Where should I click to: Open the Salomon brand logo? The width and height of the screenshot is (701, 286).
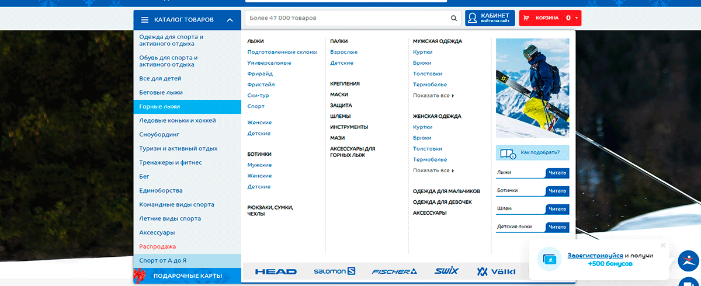pyautogui.click(x=334, y=271)
